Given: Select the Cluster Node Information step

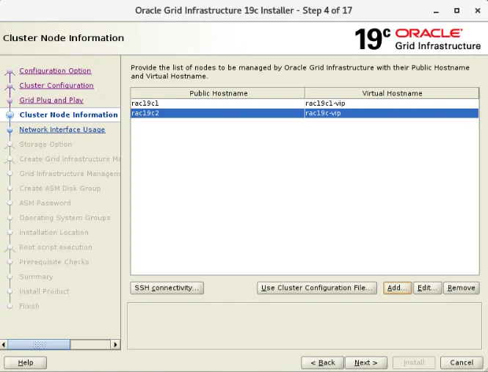Looking at the screenshot, I should coord(68,115).
